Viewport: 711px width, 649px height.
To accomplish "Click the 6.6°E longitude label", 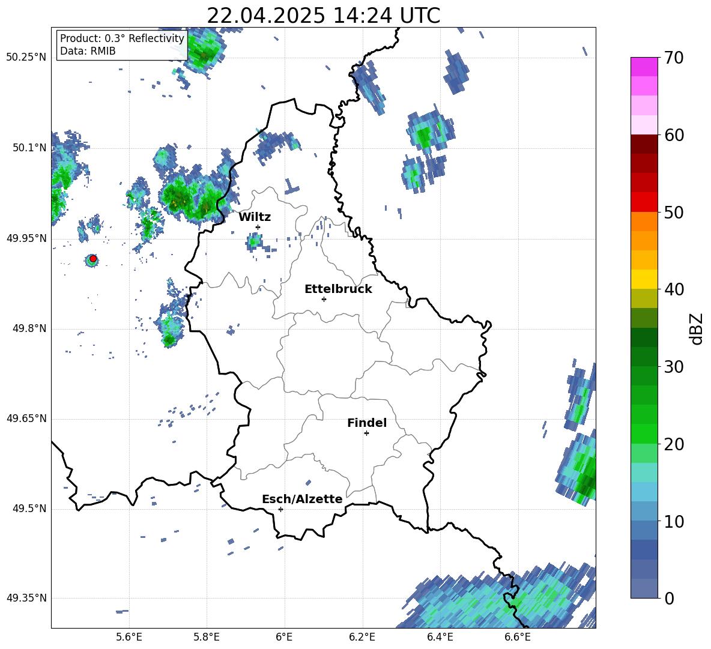I will pos(518,638).
